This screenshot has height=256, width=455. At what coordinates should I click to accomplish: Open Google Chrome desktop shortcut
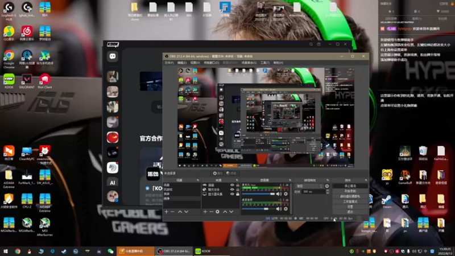point(9,60)
